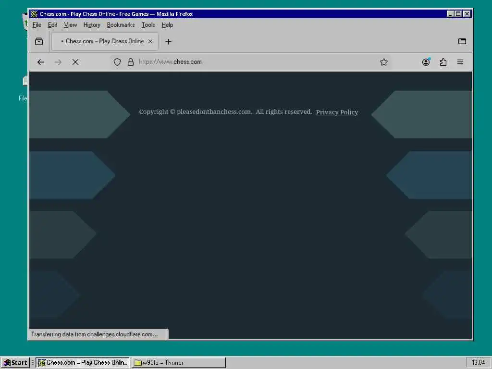492x369 pixels.
Task: Click the Transferring data status text
Action: click(x=95, y=334)
